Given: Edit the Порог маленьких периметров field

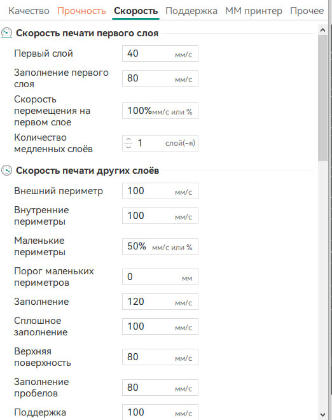Looking at the screenshot, I should point(160,277).
